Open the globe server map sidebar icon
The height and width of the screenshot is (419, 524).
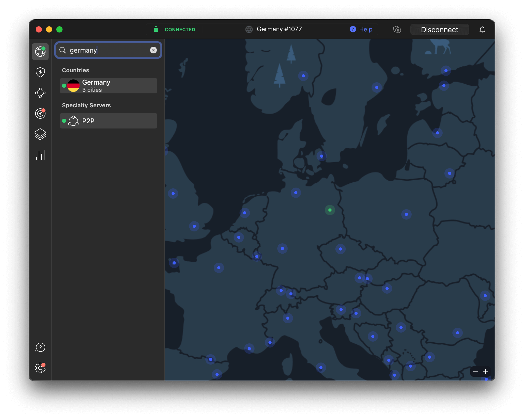click(40, 52)
